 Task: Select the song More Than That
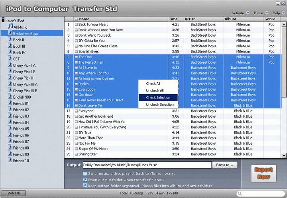pyautogui.click(x=90, y=138)
